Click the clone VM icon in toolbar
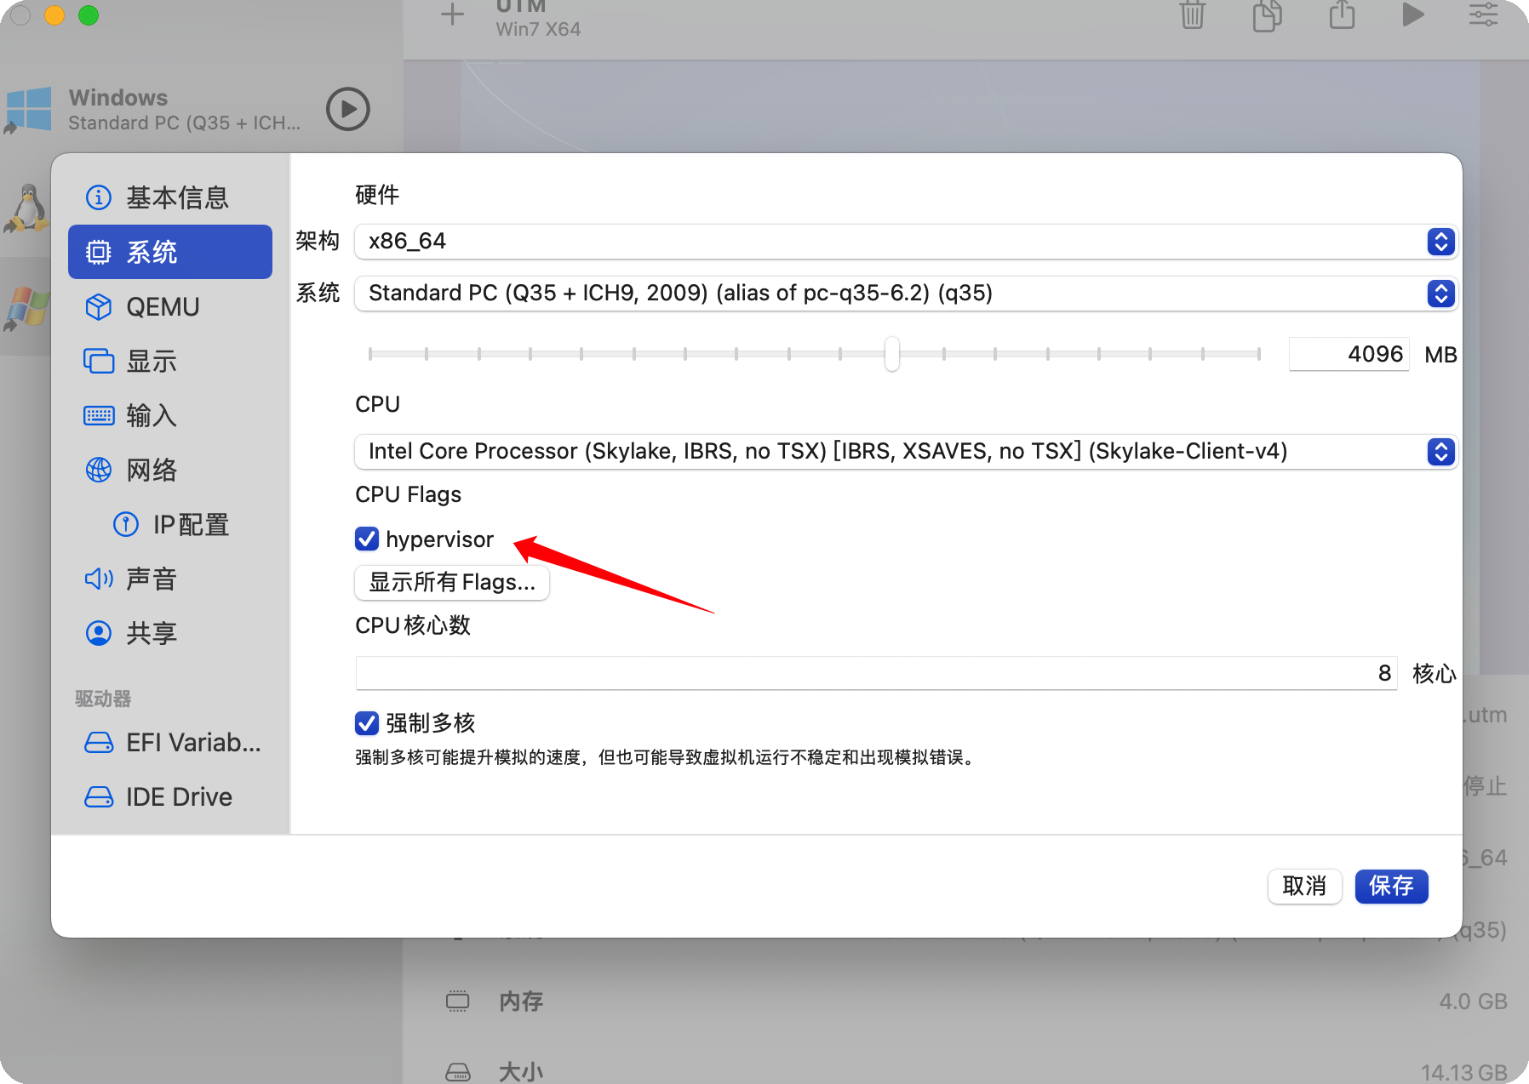The image size is (1529, 1084). point(1267,15)
